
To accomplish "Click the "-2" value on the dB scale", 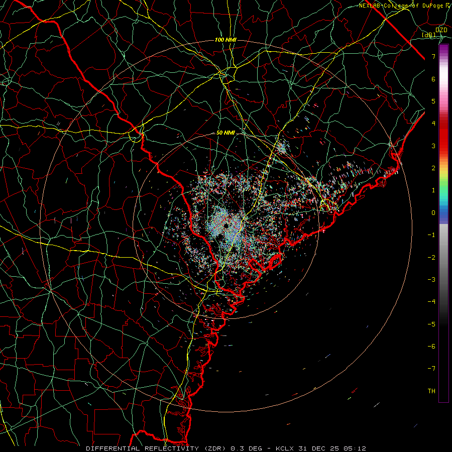I will tap(431, 258).
